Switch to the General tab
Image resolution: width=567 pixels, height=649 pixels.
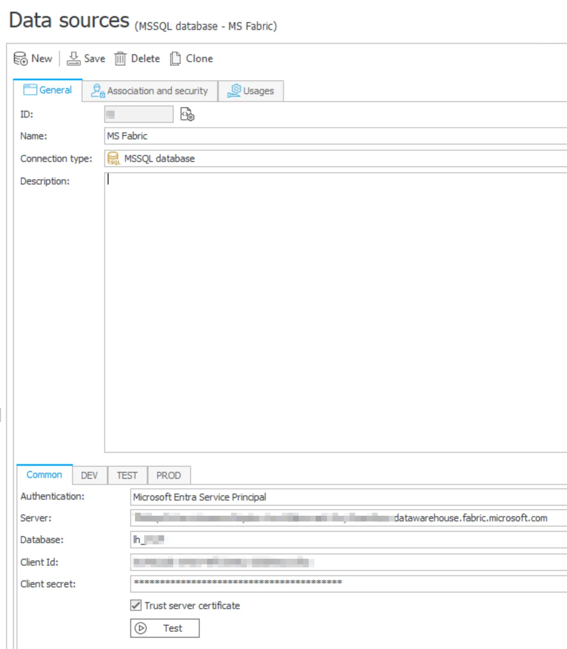48,90
